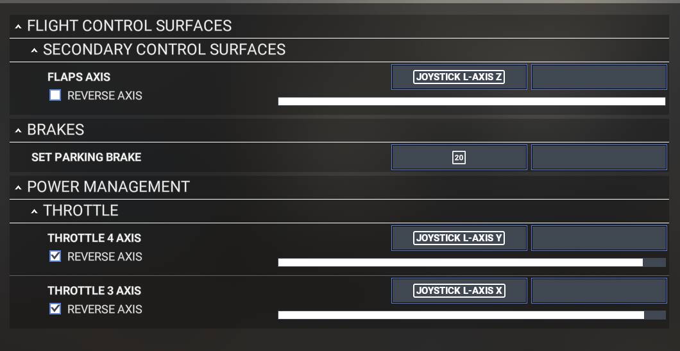Click the Flaps Axis position bar
The height and width of the screenshot is (351, 680).
472,101
